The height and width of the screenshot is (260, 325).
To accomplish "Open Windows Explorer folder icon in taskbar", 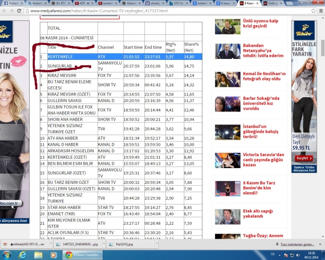I will coord(38,255).
